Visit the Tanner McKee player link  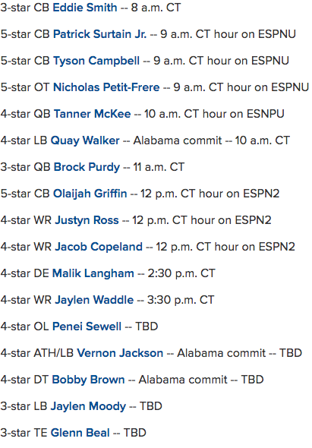tap(93, 114)
